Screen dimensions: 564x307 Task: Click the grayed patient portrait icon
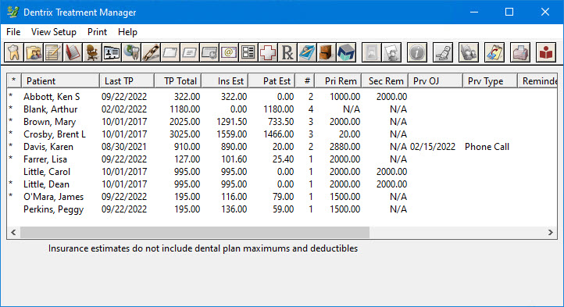tap(371, 53)
